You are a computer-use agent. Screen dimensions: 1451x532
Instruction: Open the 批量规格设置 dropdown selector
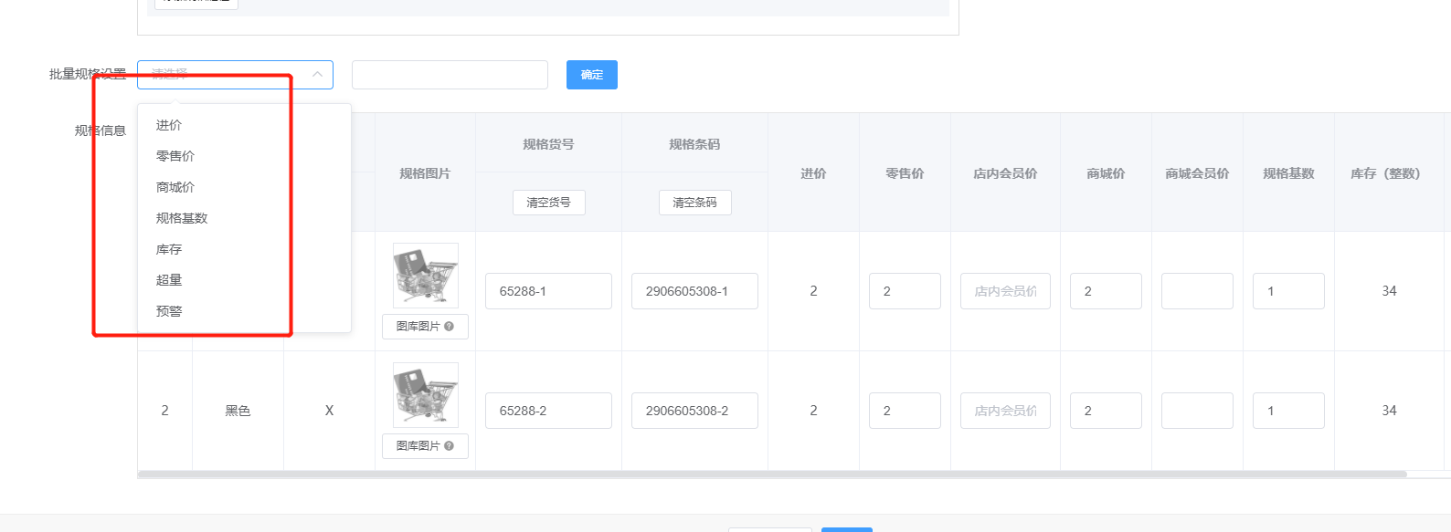(x=235, y=75)
